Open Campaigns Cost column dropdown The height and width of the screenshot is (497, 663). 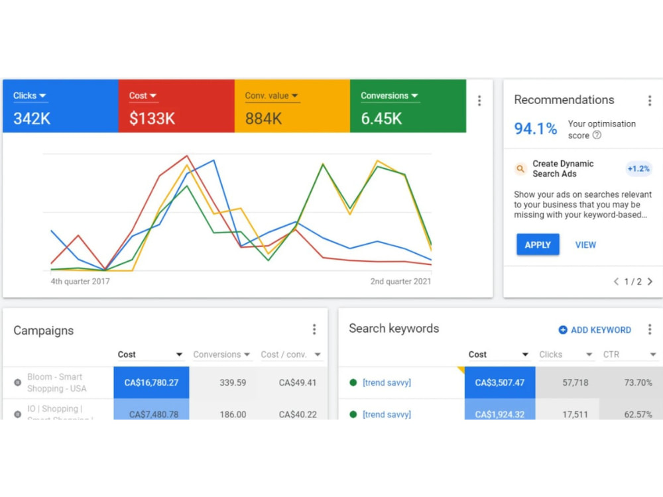[150, 355]
